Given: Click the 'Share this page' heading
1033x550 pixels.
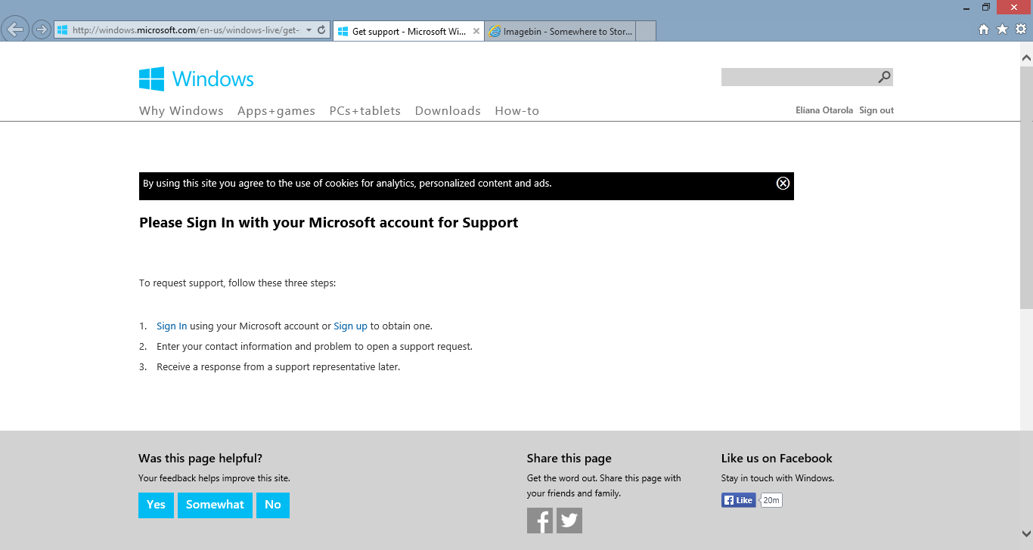Looking at the screenshot, I should tap(569, 459).
